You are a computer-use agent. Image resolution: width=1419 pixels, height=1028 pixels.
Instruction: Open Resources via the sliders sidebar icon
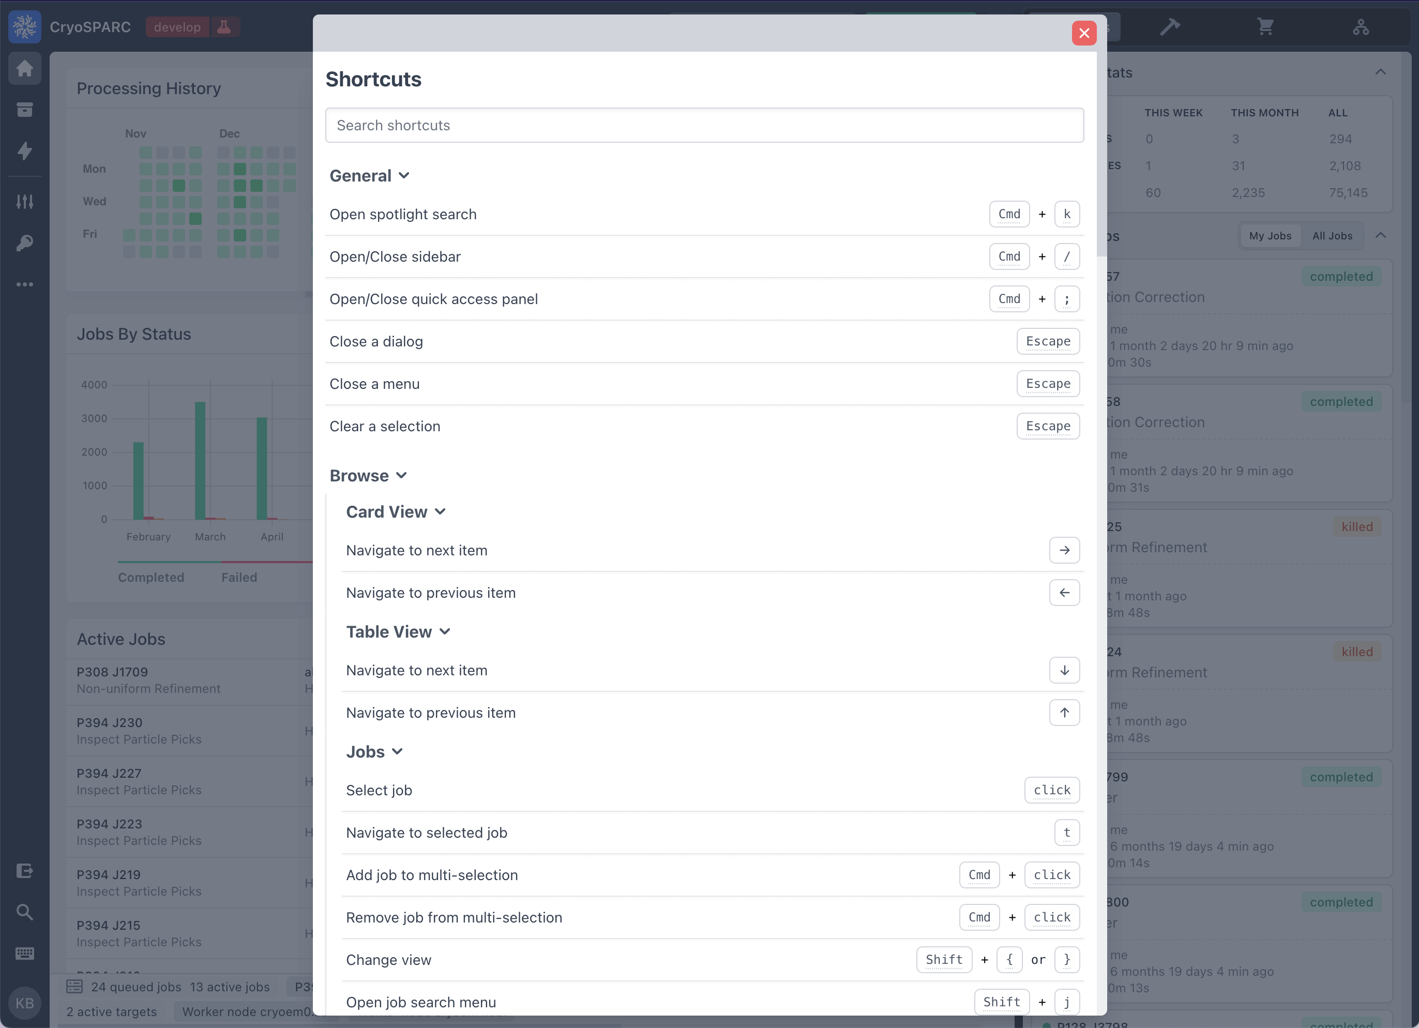(25, 201)
